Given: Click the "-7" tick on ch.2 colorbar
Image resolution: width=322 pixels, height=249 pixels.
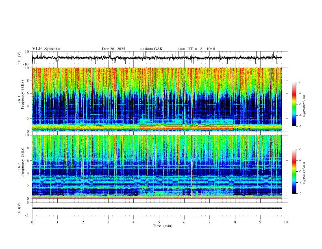Looking at the screenshot, I should click(300, 194).
